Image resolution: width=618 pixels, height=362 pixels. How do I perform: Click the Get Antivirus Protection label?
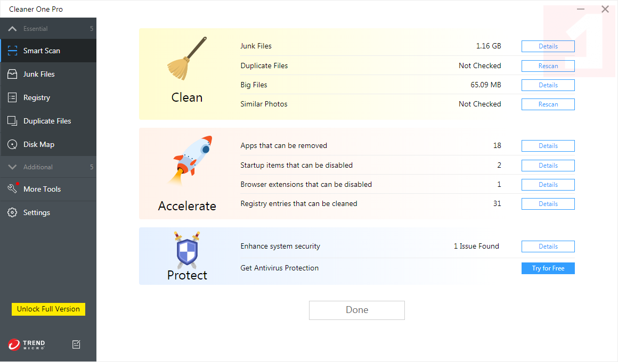280,268
